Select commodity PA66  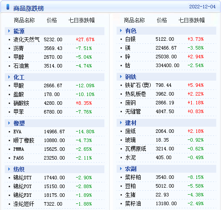18,158
